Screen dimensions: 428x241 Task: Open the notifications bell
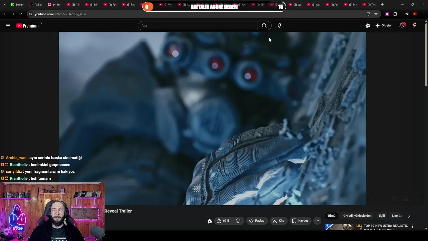pyautogui.click(x=402, y=26)
